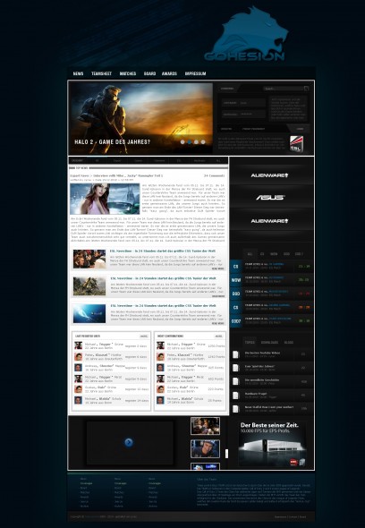365x528 pixels.
Task: Switch to the DOWNLOADS tab
Action: [269, 343]
